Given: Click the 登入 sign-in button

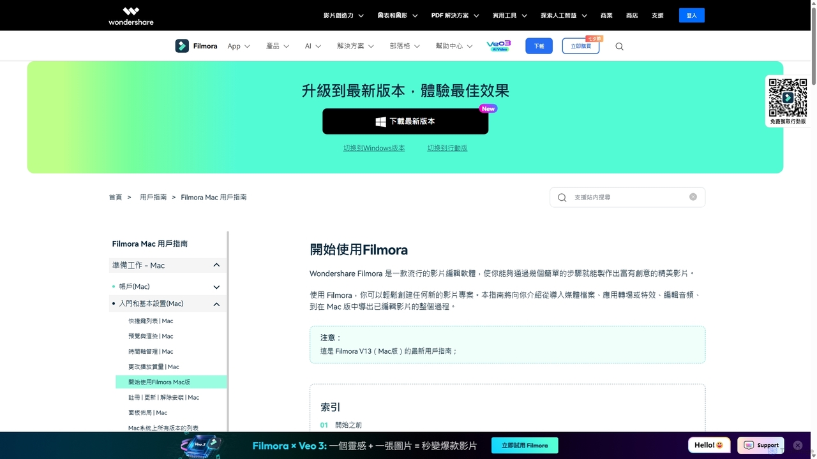Looking at the screenshot, I should click(x=692, y=15).
